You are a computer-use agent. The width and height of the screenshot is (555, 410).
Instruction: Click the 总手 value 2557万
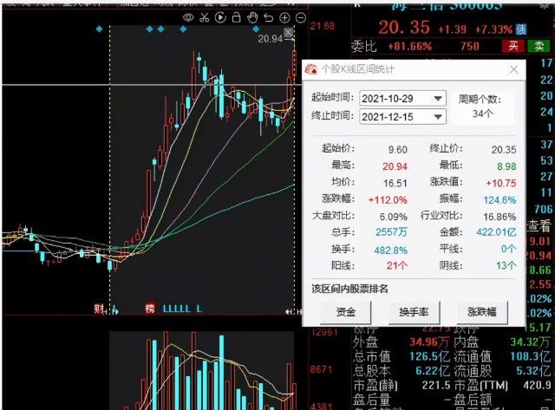click(x=391, y=232)
